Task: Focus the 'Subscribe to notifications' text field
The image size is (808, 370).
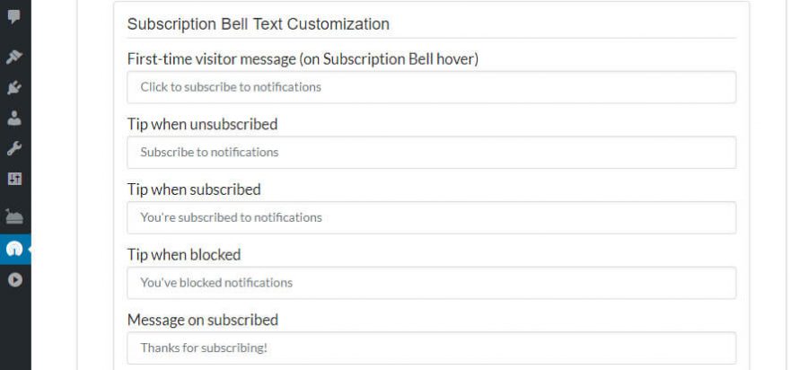Action: (431, 153)
